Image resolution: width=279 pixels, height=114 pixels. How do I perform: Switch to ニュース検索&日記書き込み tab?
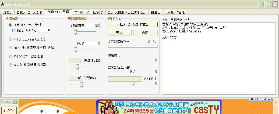click(x=127, y=12)
